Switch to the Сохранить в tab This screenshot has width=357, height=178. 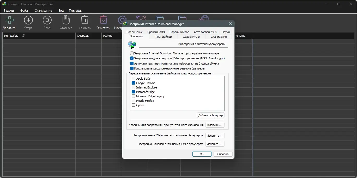coord(191,37)
